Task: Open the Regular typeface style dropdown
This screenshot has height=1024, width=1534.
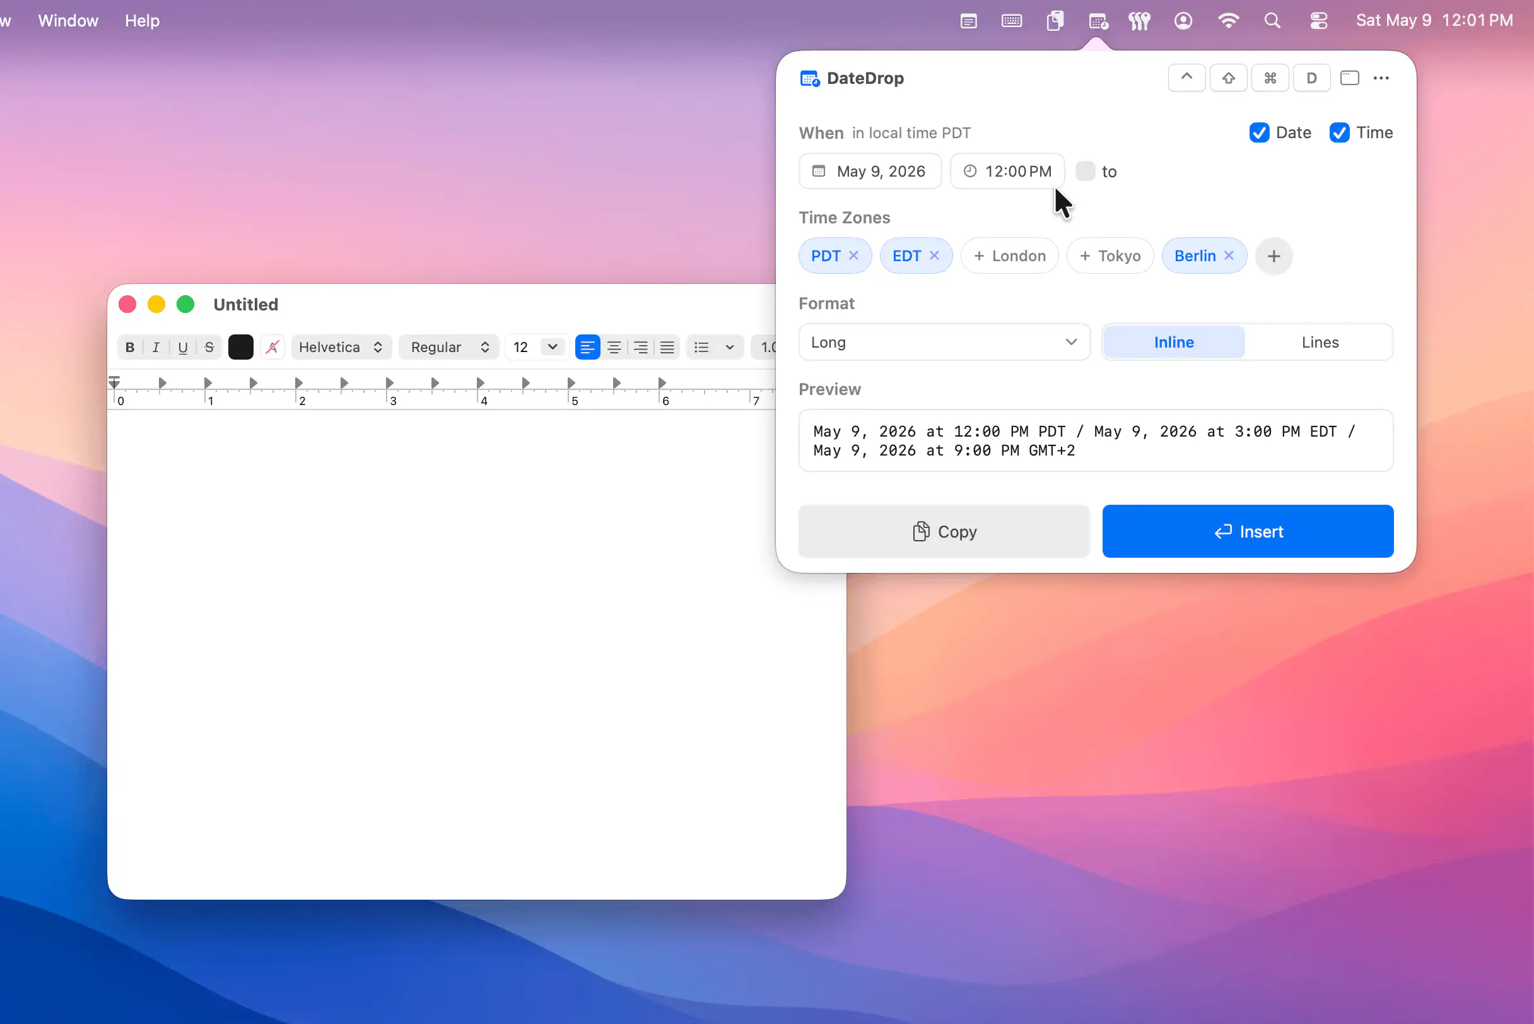Action: (x=449, y=347)
